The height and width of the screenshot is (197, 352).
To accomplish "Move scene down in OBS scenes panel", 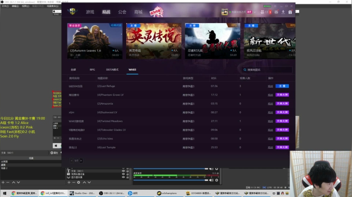I will point(19,182).
